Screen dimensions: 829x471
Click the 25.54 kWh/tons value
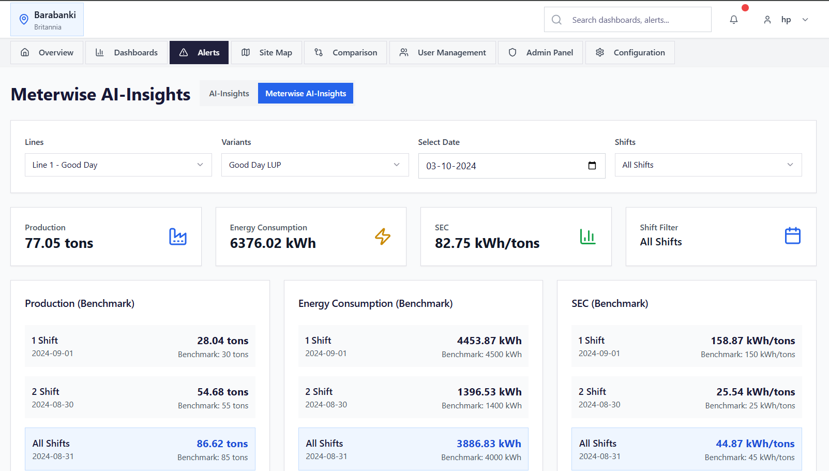click(756, 392)
